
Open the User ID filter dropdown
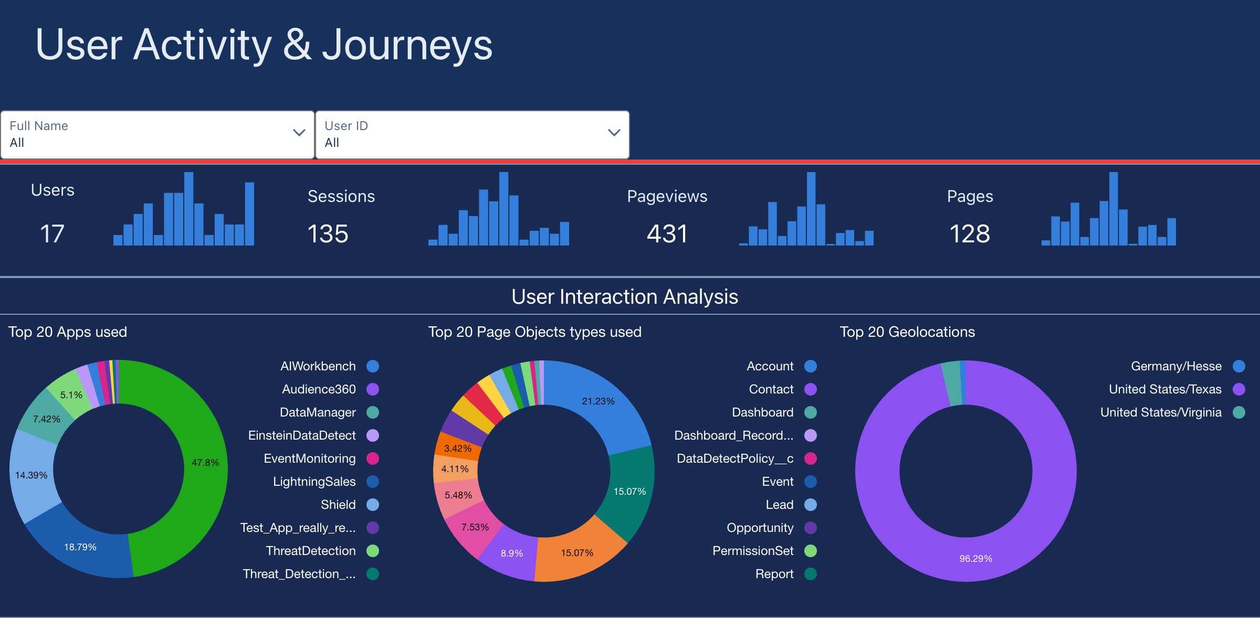tap(472, 134)
